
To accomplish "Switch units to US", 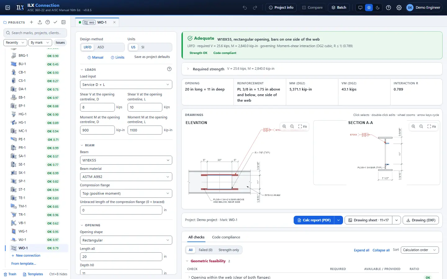I will click(x=133, y=47).
